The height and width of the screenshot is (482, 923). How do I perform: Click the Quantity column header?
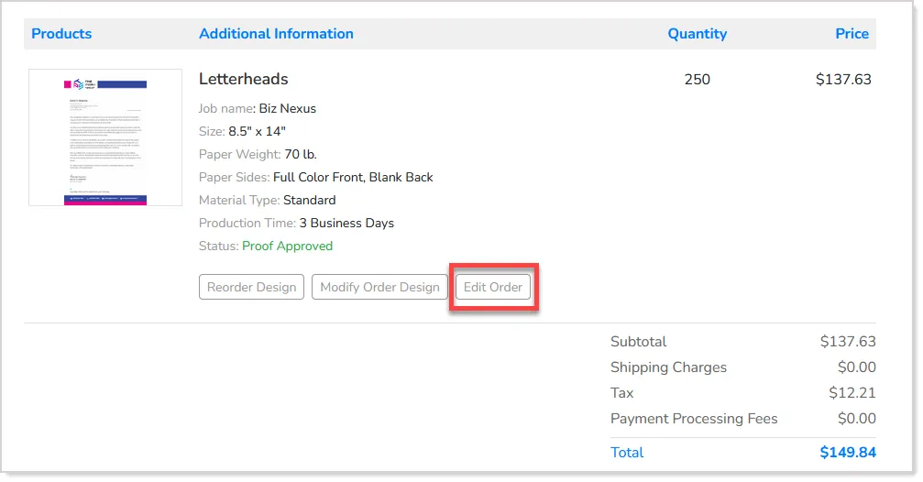[x=697, y=34]
